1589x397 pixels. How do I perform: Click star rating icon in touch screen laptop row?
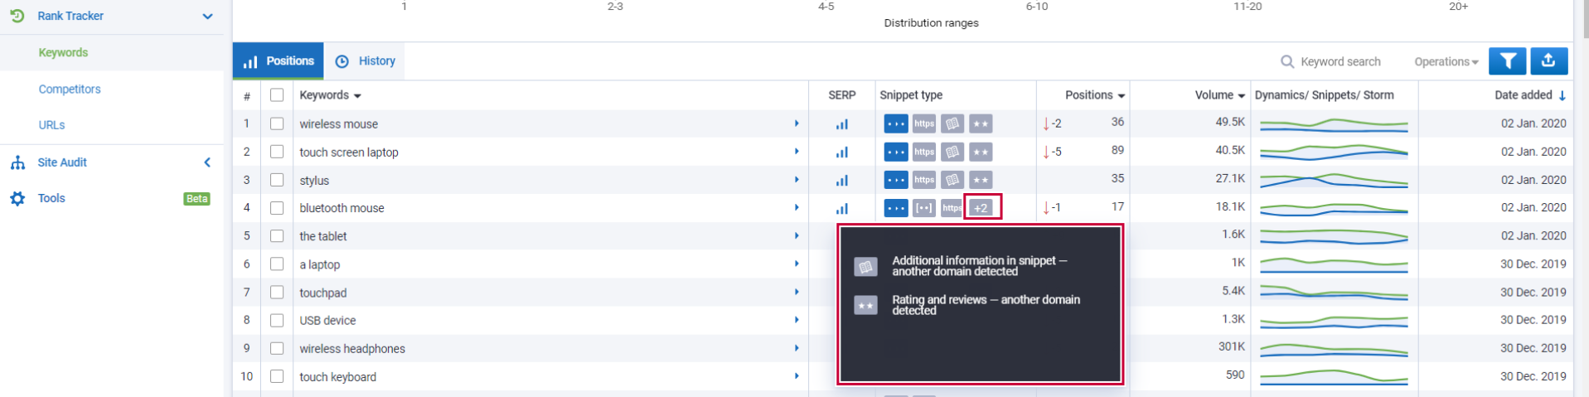click(x=981, y=152)
